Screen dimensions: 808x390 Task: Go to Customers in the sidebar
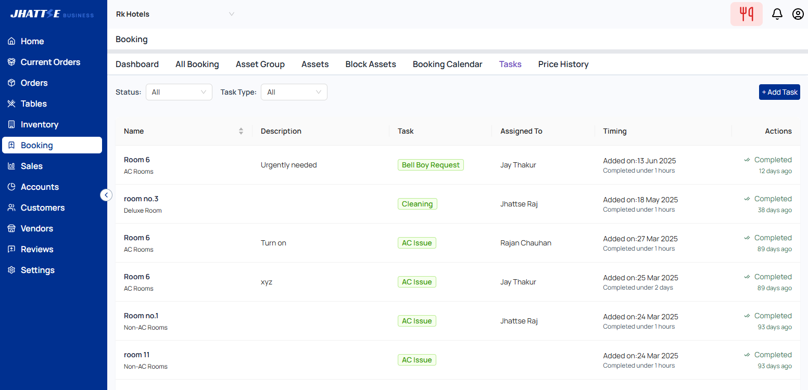tap(42, 207)
